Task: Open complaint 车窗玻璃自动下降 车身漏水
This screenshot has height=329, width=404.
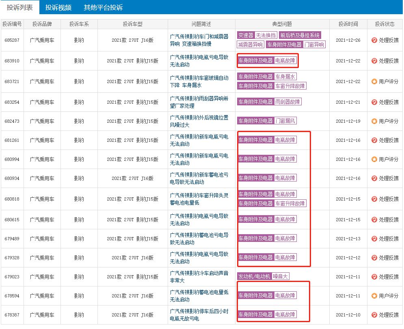Action: (199, 81)
